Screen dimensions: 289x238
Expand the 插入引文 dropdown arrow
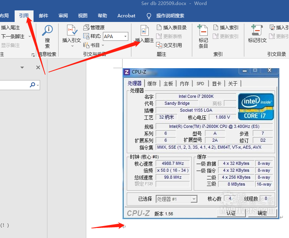(x=72, y=46)
